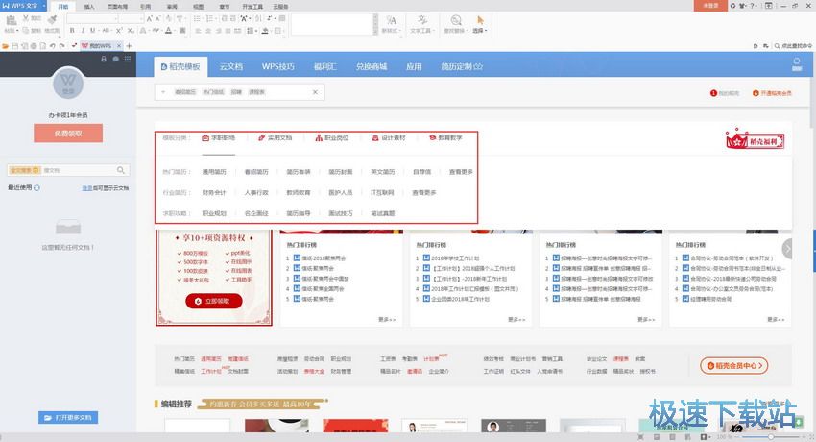Click the text highlight color icon

tap(156, 31)
